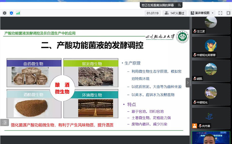232x144 pixels.
Task: Click the 曲药微生物 slide card
Action: [34, 73]
